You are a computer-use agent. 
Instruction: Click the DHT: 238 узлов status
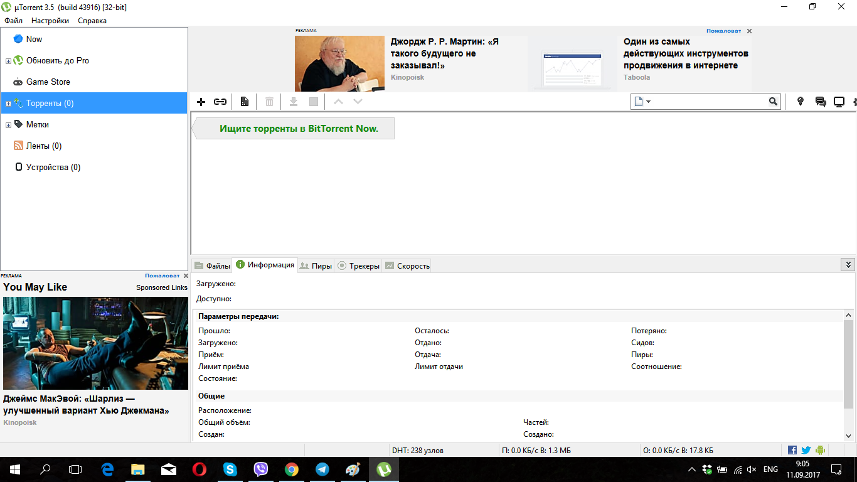[417, 450]
